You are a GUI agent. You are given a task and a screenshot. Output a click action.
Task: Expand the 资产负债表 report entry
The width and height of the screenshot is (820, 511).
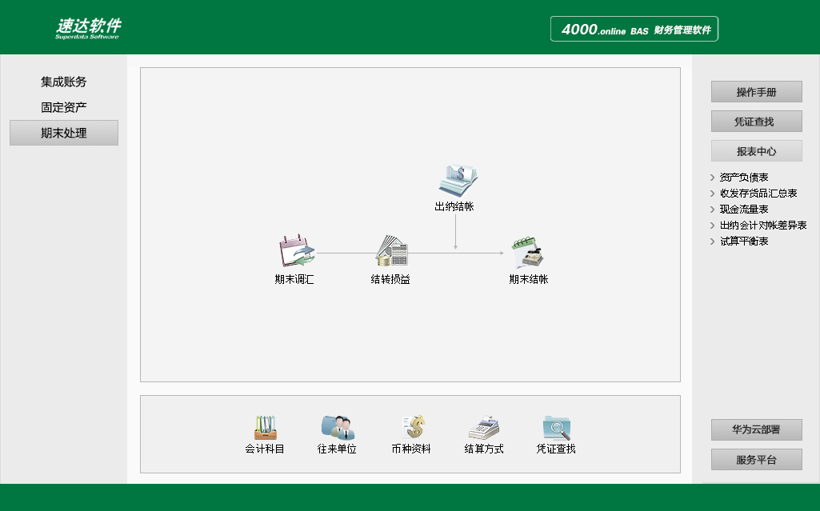point(744,177)
